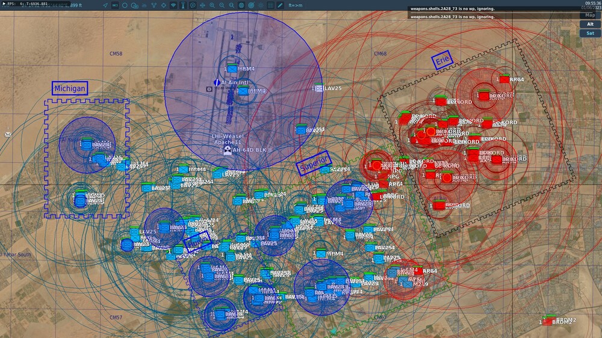Screen dimensions: 602x338
Task: Click the envelope icon at left map edge
Action: 8,134
